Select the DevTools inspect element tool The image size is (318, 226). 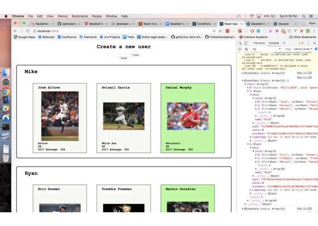pos(240,43)
